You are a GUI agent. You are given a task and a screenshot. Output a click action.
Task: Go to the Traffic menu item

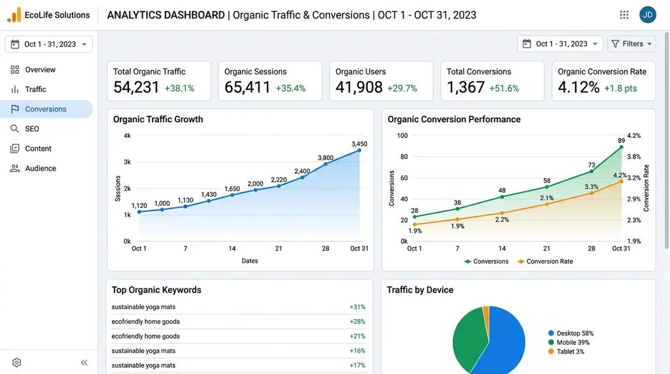click(46, 89)
